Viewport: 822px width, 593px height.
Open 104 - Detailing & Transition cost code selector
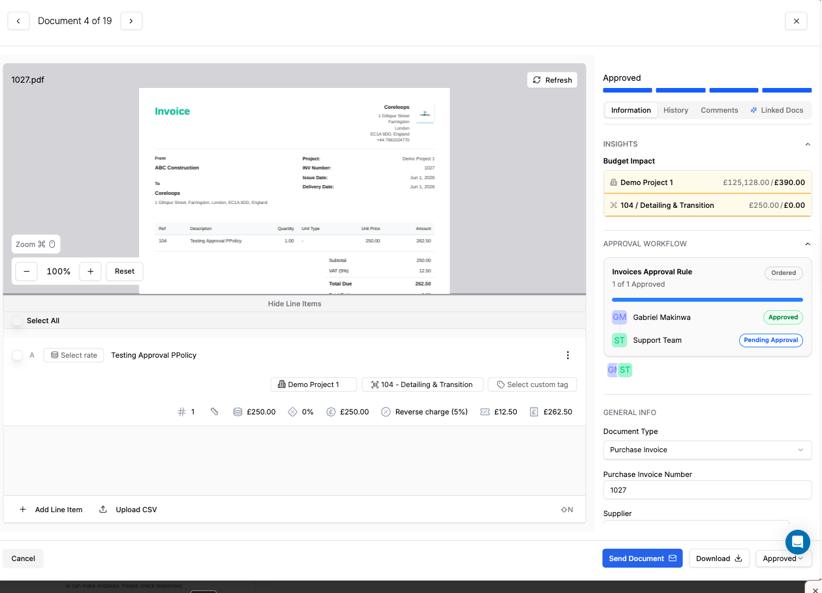point(422,384)
